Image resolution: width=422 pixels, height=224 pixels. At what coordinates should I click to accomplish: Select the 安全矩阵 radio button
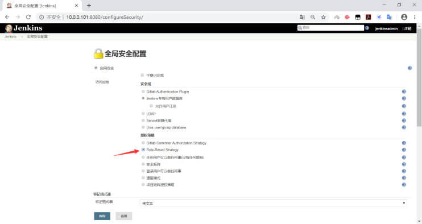[143, 164]
